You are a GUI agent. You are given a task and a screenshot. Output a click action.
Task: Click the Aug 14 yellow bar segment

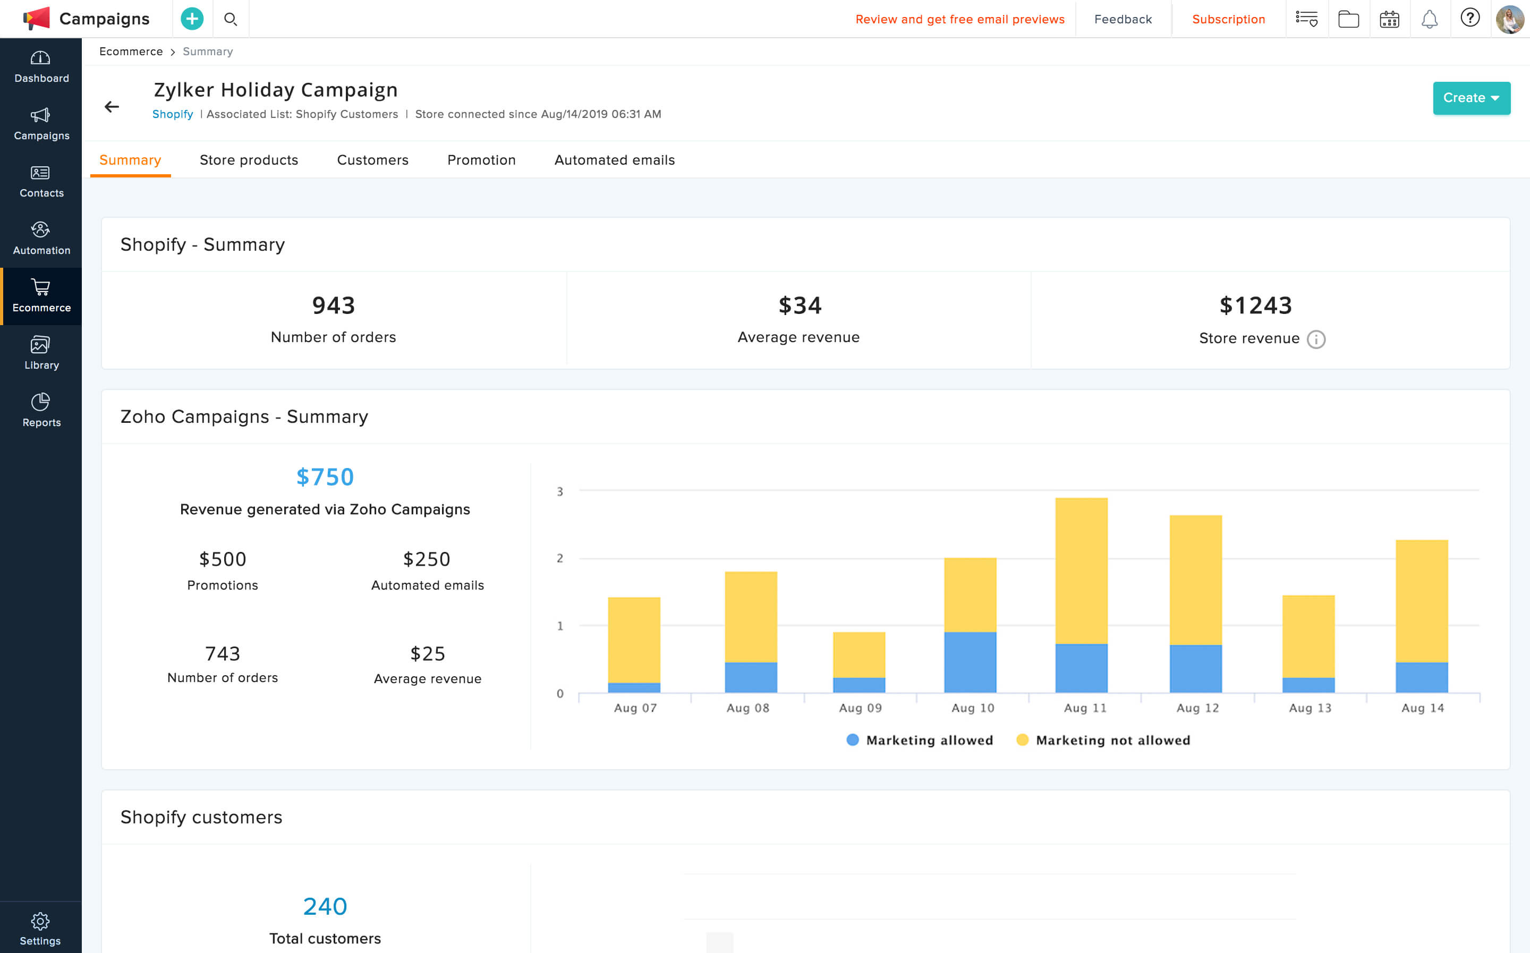(1422, 601)
